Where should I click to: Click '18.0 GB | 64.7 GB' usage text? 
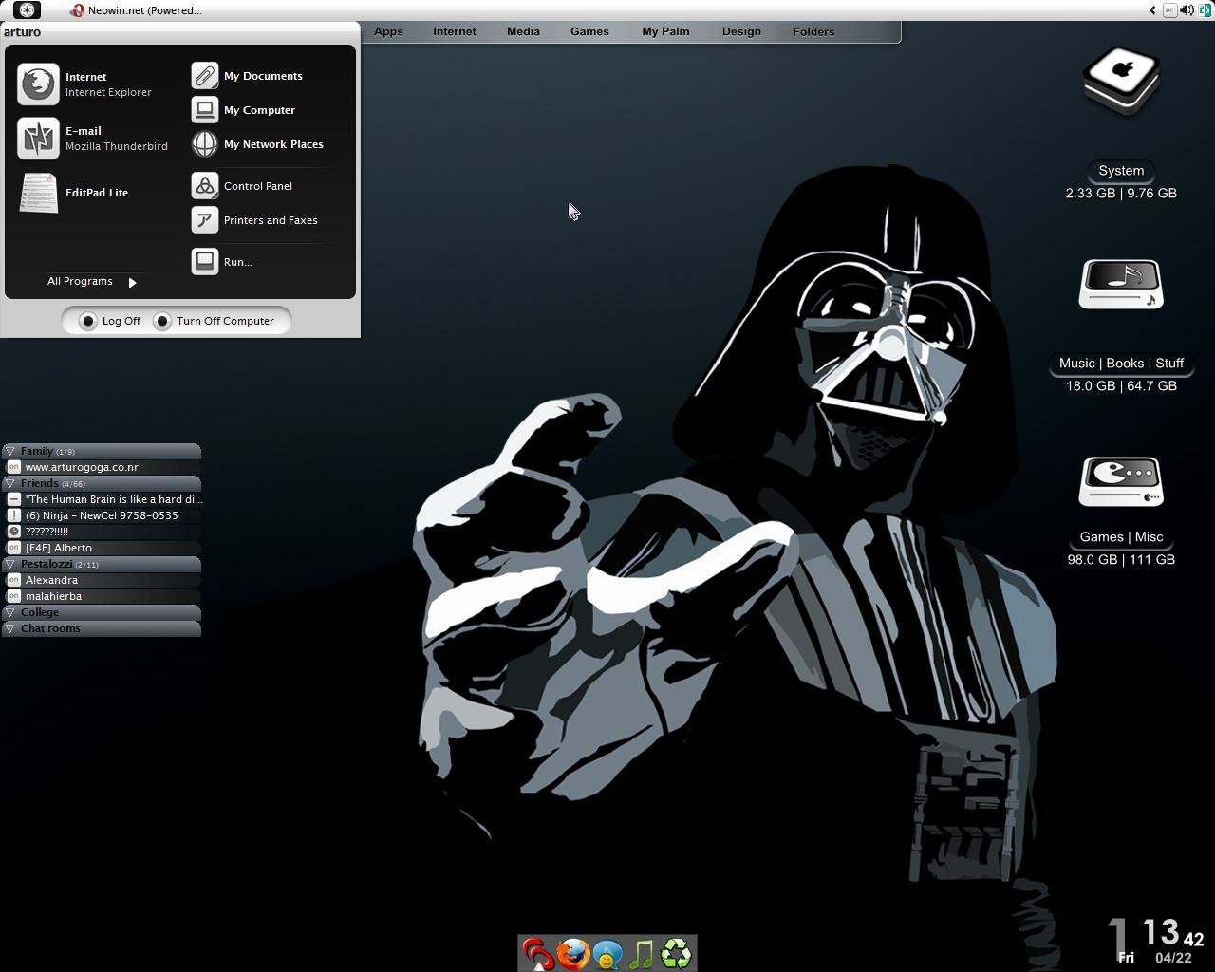(x=1121, y=385)
